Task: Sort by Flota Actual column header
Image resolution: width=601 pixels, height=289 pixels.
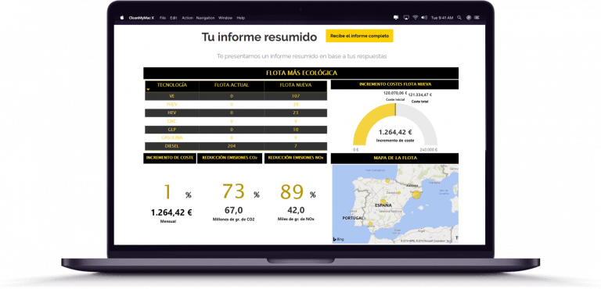Action: [232, 85]
